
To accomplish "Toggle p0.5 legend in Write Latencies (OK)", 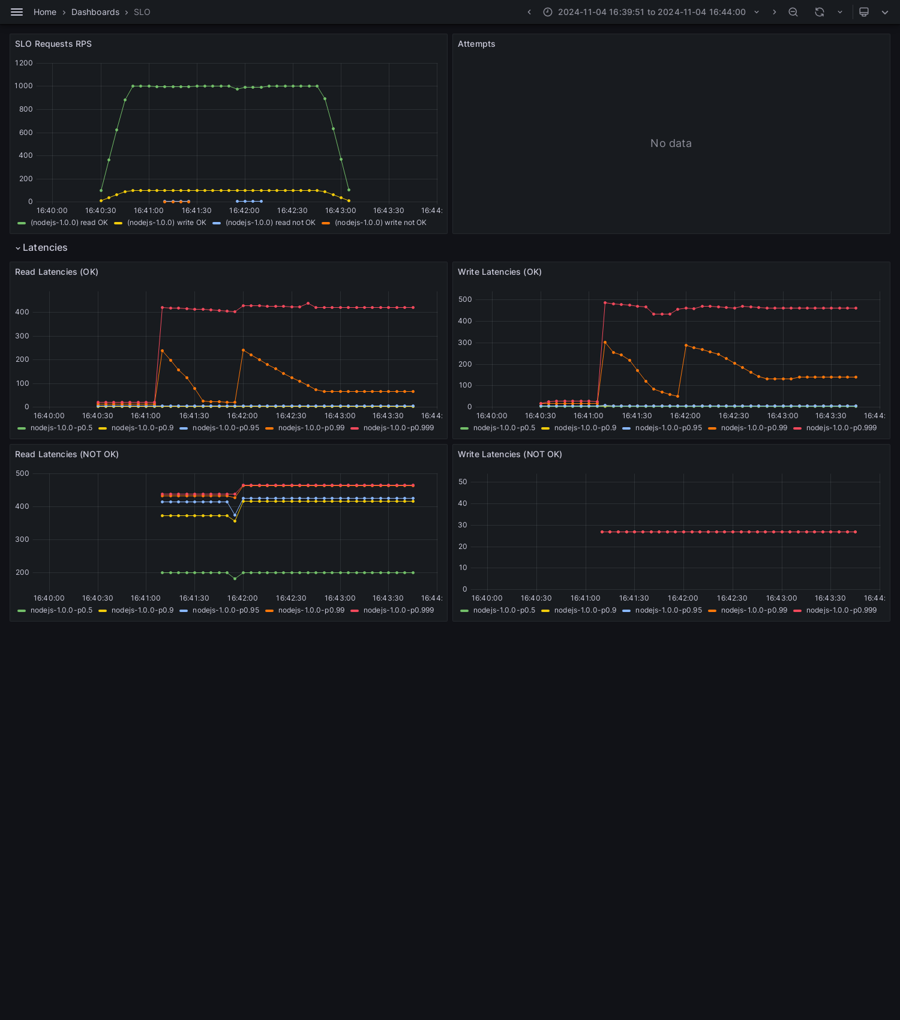I will (x=505, y=428).
